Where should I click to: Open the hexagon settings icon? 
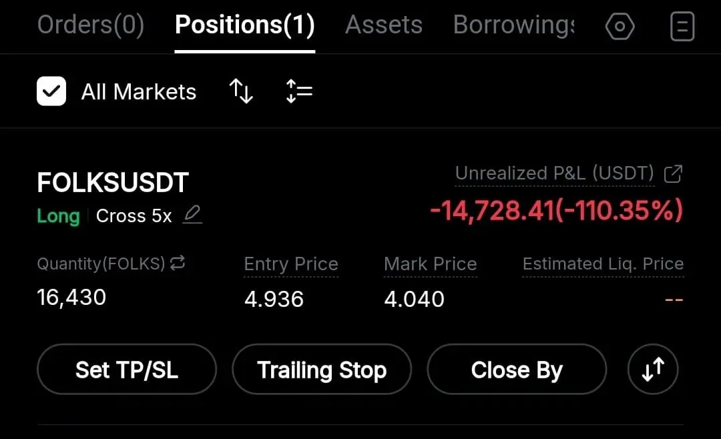tap(620, 27)
